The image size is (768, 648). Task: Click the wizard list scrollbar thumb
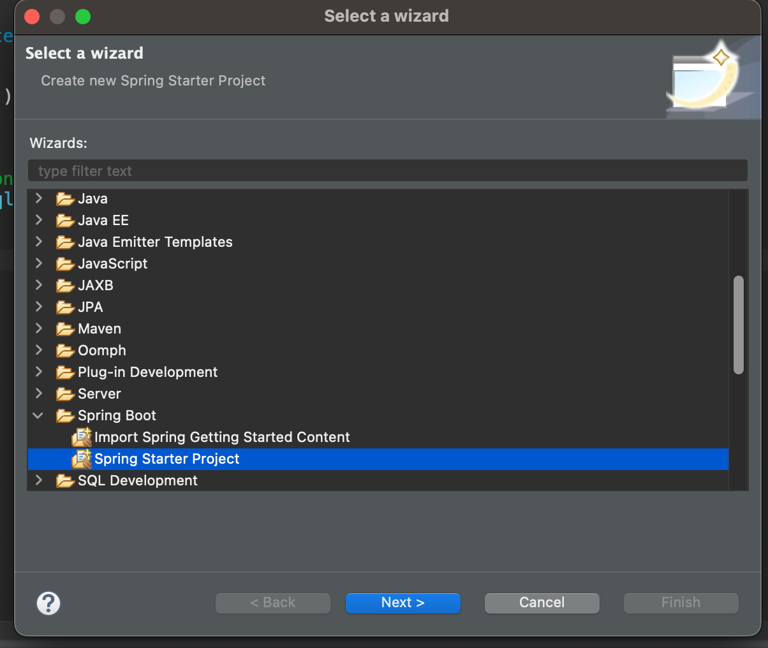click(739, 325)
